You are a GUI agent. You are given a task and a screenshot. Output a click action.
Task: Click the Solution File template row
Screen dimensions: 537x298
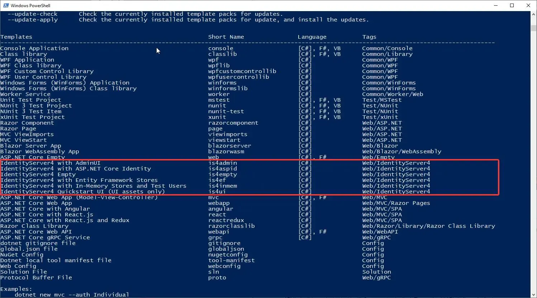(x=23, y=272)
